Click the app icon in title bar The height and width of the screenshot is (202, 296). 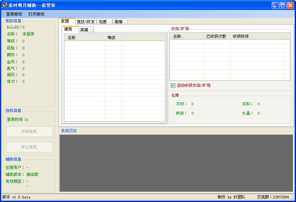click(x=5, y=5)
